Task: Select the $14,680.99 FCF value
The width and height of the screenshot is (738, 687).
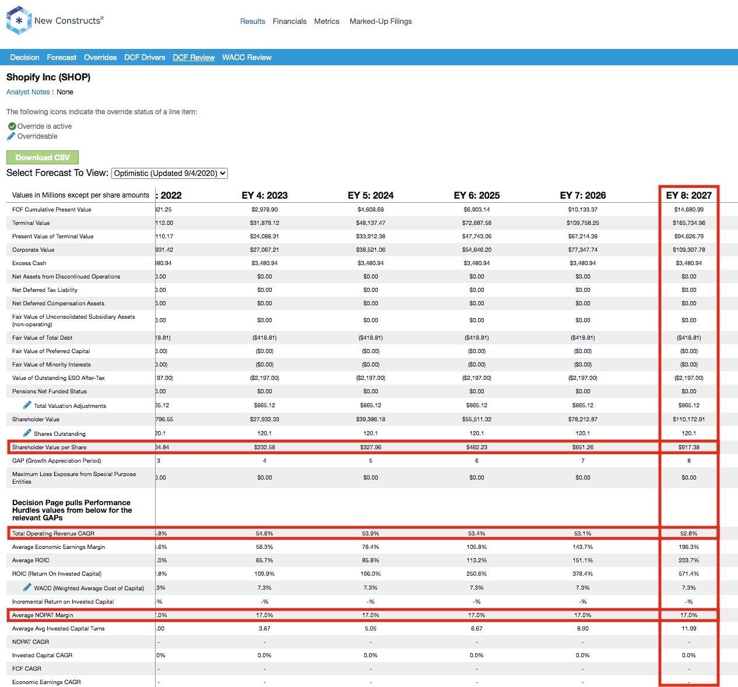Action: (x=689, y=209)
